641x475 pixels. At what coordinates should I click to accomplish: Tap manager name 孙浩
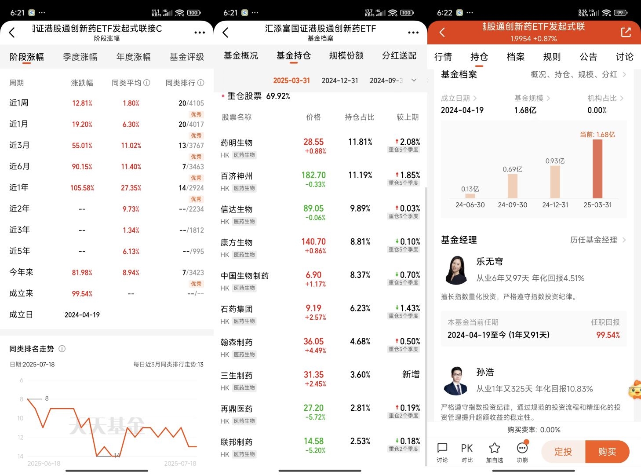[485, 372]
